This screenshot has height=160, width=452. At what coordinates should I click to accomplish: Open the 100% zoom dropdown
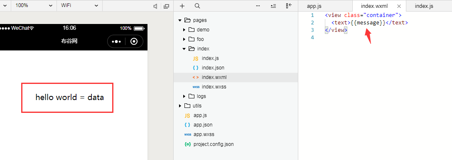tap(33, 5)
